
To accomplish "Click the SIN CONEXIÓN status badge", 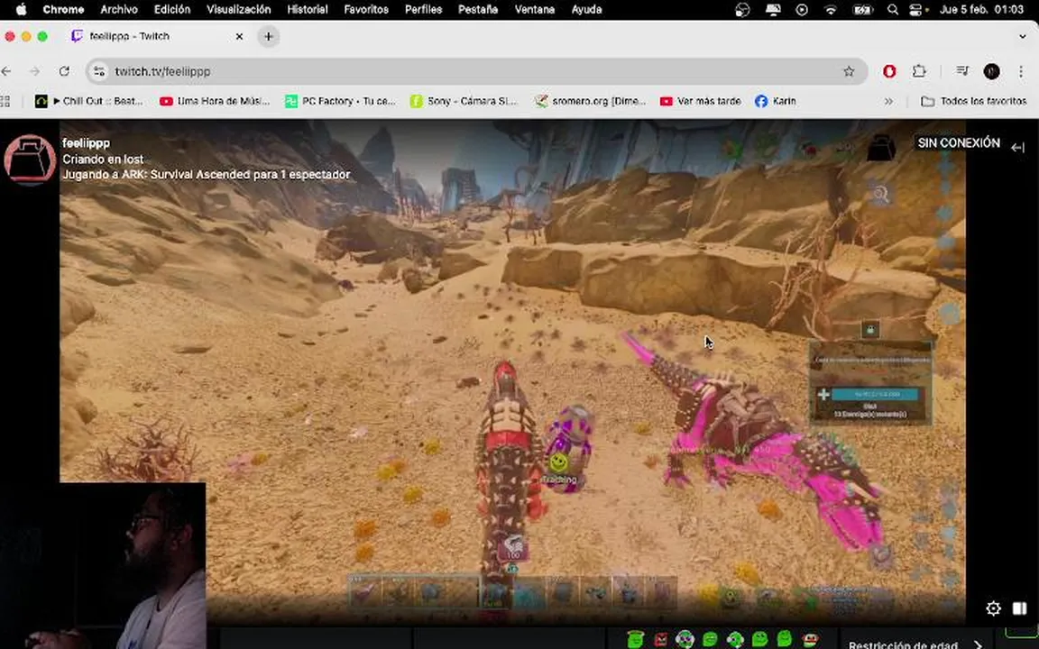I will coord(958,143).
